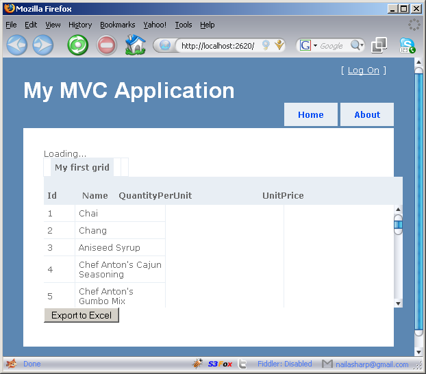Viewport: 426px width, 374px height.
Task: Click page scrollbar down arrow
Action: point(418,352)
